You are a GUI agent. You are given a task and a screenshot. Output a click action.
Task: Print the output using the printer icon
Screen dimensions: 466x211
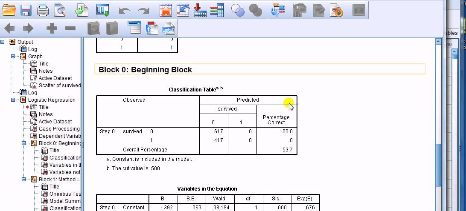tap(43, 10)
